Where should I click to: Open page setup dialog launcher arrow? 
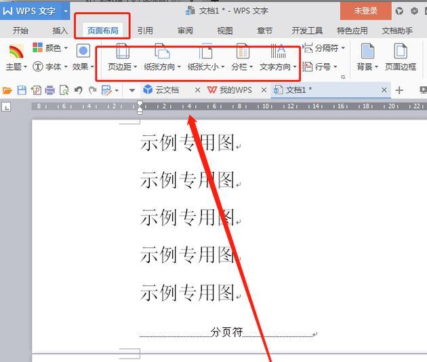pyautogui.click(x=343, y=77)
